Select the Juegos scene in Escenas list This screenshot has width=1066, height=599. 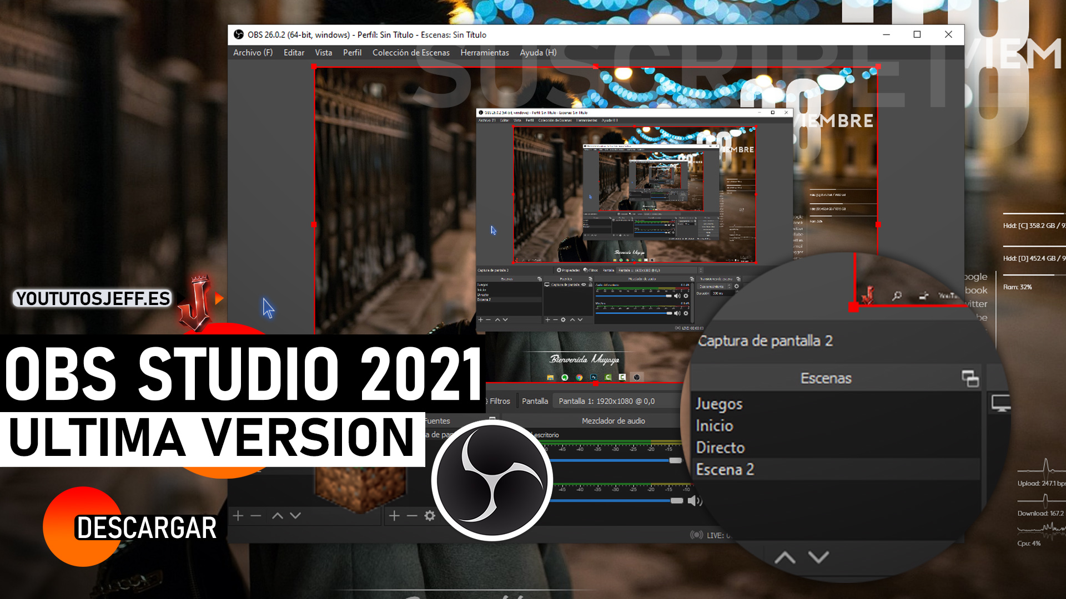point(719,404)
